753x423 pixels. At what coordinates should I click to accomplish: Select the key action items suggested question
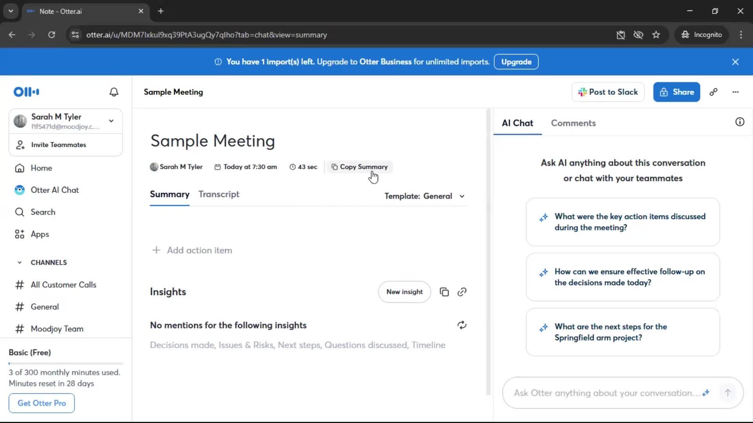pos(623,222)
